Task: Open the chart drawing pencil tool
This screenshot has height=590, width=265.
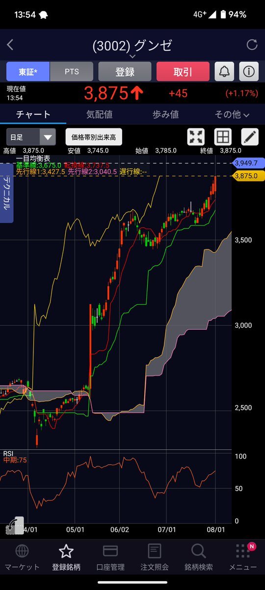Action: (250, 137)
